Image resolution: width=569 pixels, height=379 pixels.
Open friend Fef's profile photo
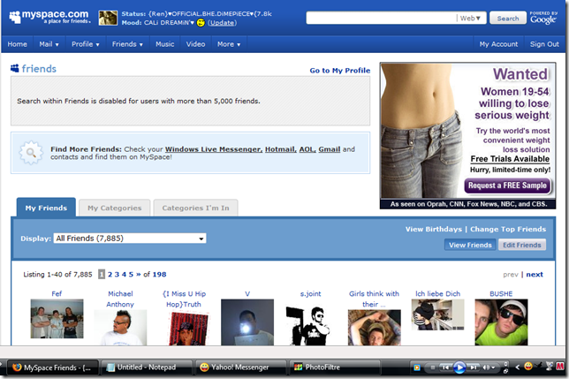tap(57, 318)
